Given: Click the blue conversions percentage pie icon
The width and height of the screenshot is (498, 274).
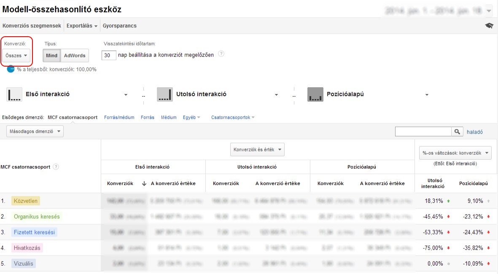Looking at the screenshot, I should [x=11, y=69].
